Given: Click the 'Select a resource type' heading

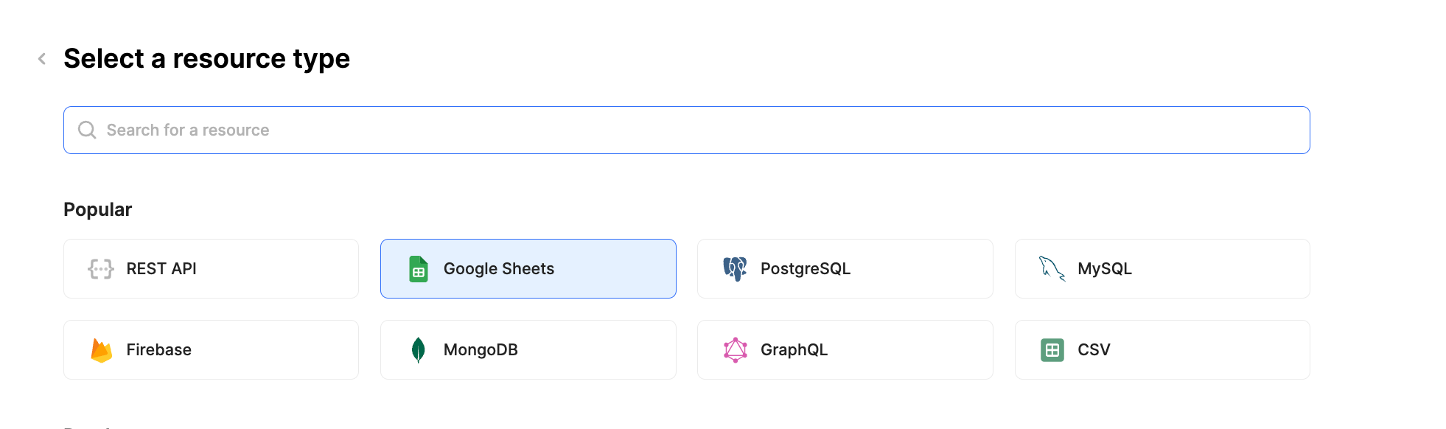Looking at the screenshot, I should [x=206, y=58].
